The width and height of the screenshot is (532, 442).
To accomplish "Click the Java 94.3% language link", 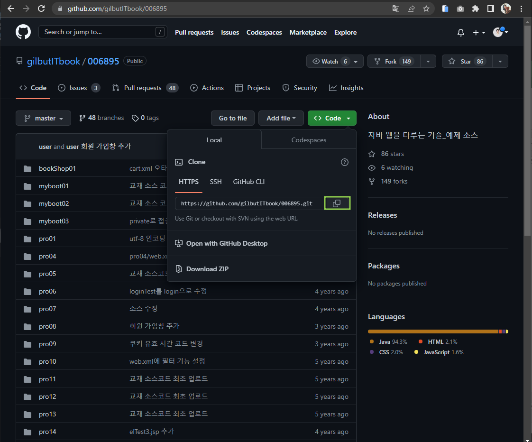I will tap(388, 342).
